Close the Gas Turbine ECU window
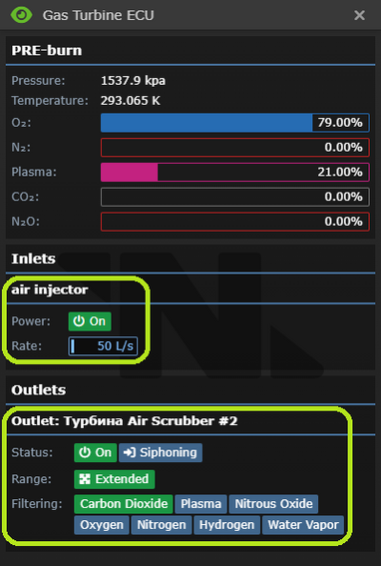 [x=359, y=15]
